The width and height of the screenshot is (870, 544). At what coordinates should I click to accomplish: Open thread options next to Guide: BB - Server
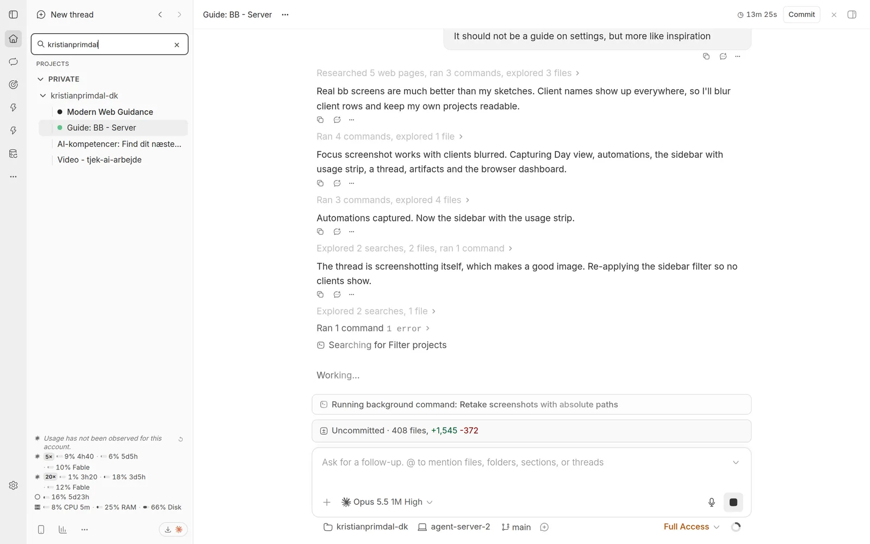click(285, 15)
